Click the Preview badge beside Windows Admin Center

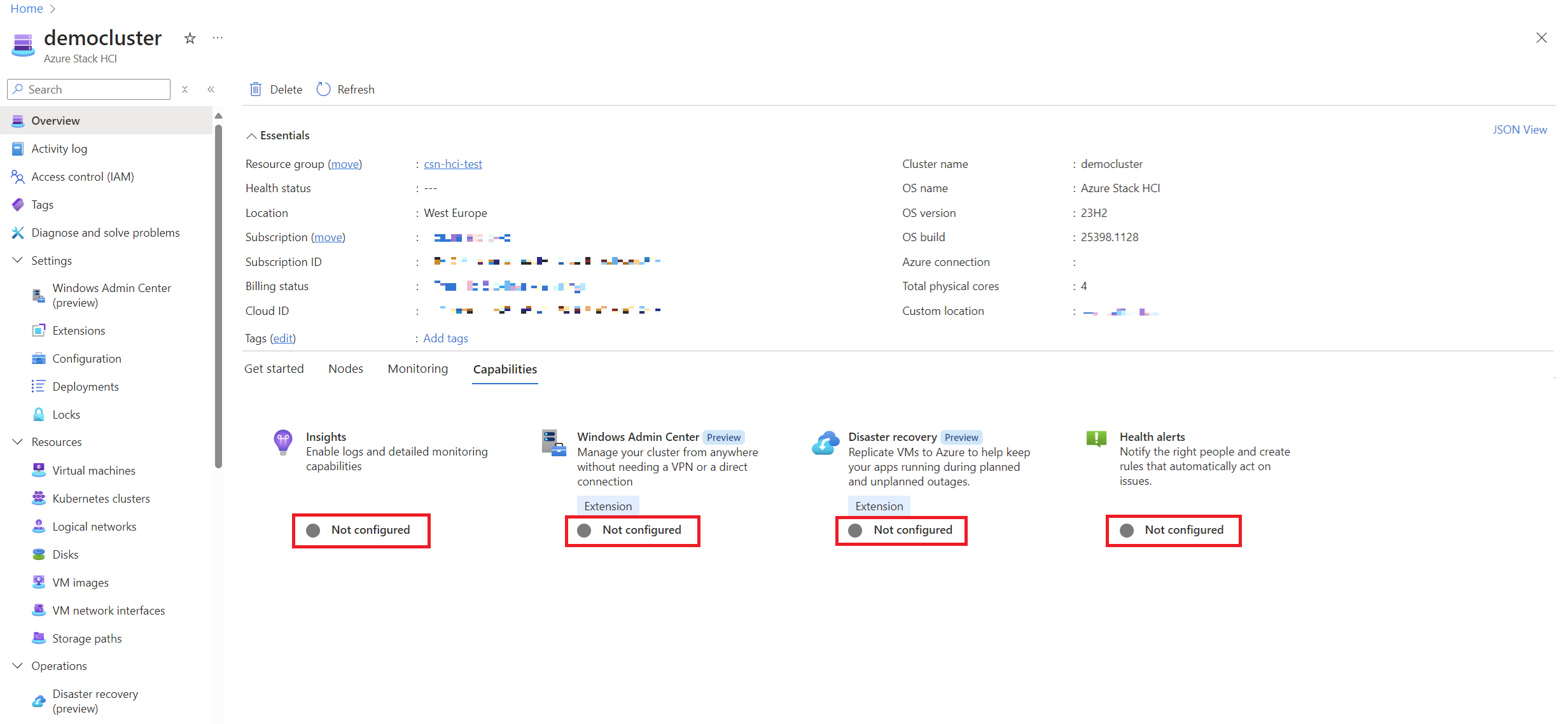pyautogui.click(x=723, y=438)
